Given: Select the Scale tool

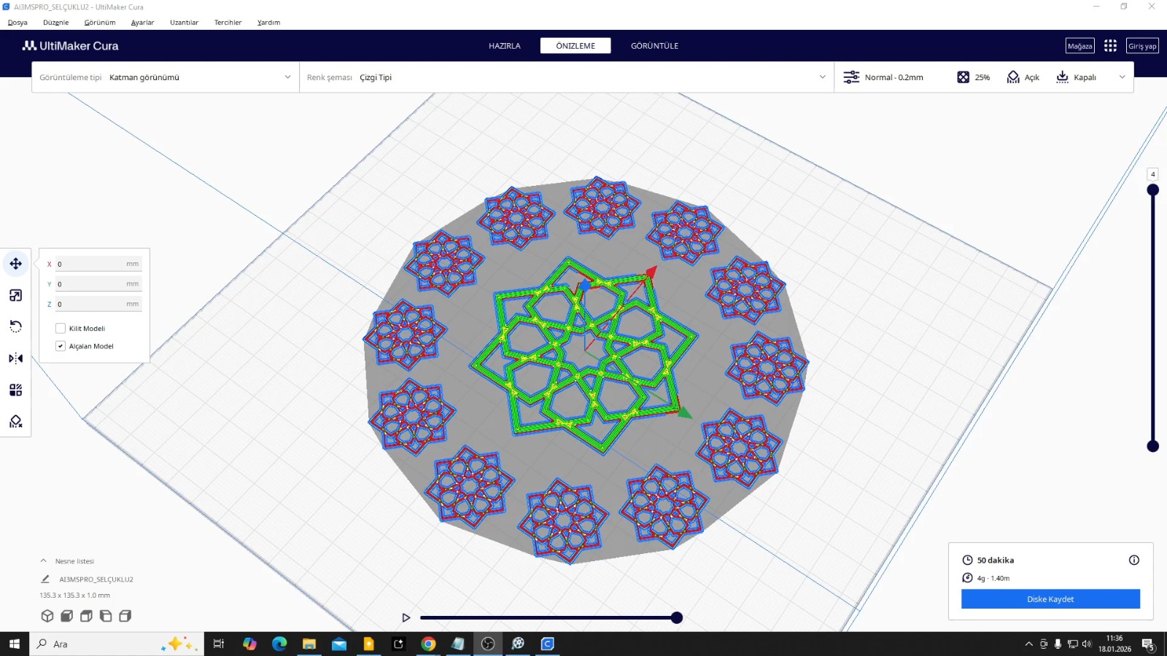Looking at the screenshot, I should 15,295.
